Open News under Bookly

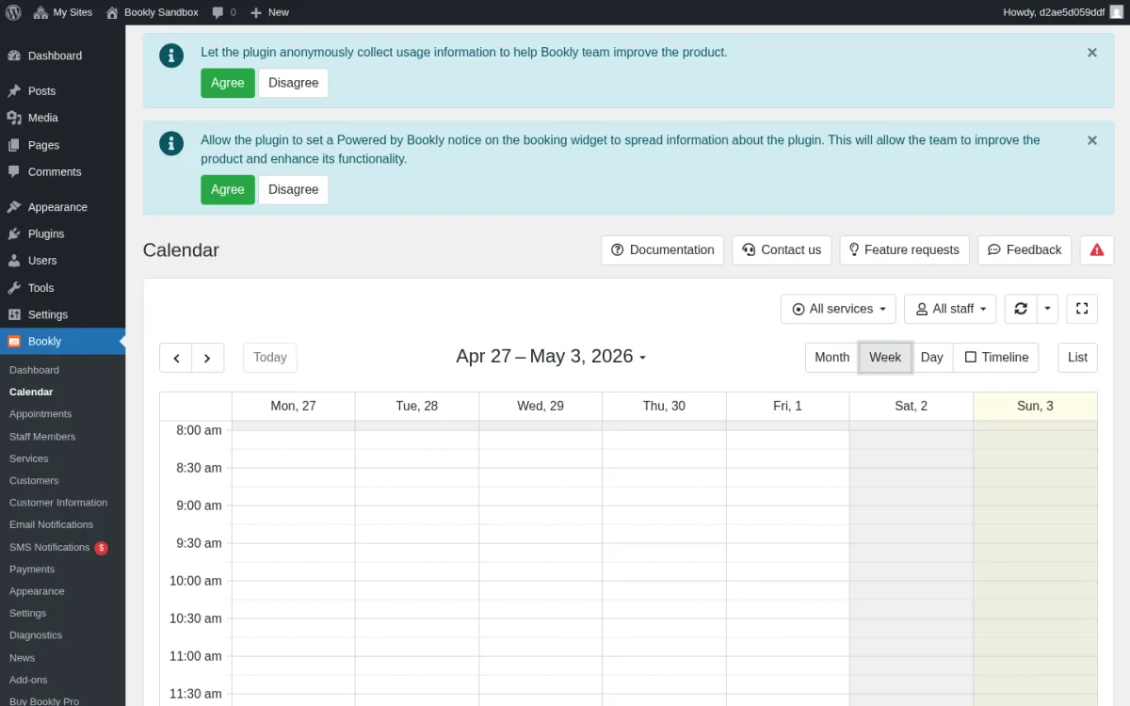point(62,658)
